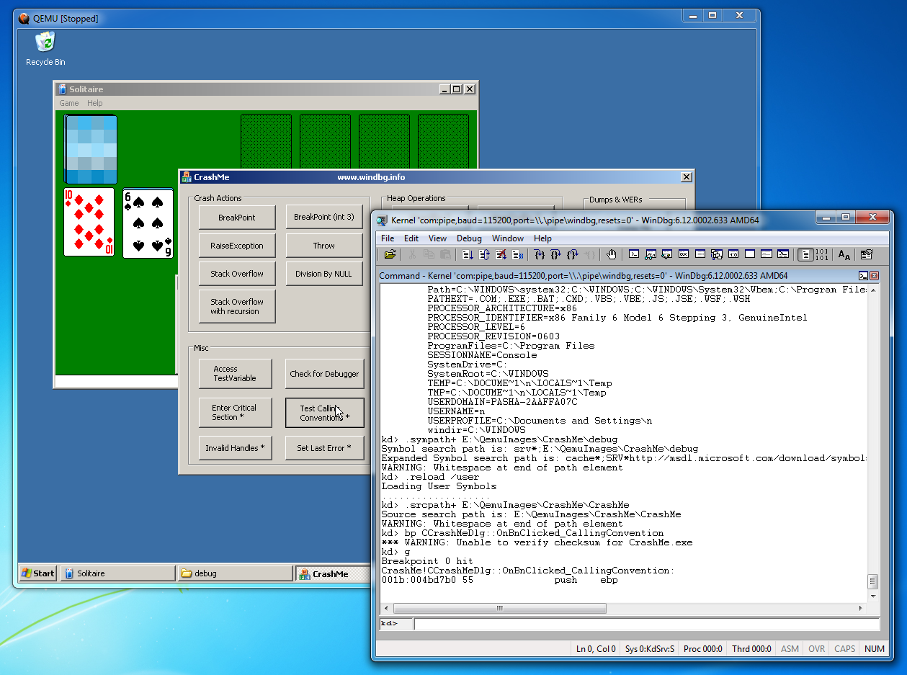The width and height of the screenshot is (907, 675).
Task: Click the kd> command input field
Action: click(646, 624)
